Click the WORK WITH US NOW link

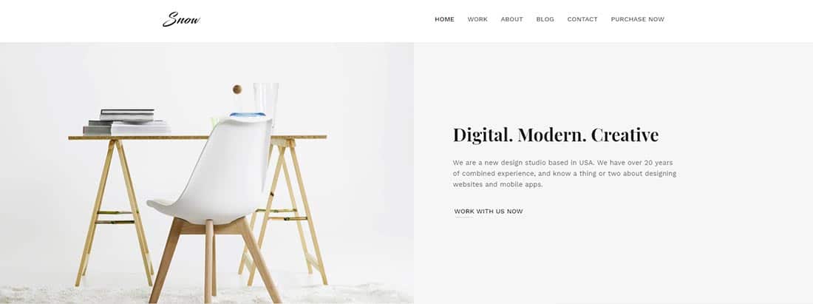tap(489, 211)
